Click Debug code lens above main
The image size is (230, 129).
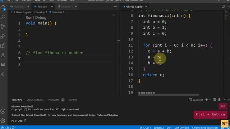41,18
